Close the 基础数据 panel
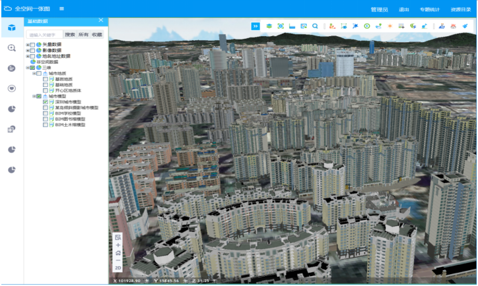The image size is (478, 286). pyautogui.click(x=101, y=20)
